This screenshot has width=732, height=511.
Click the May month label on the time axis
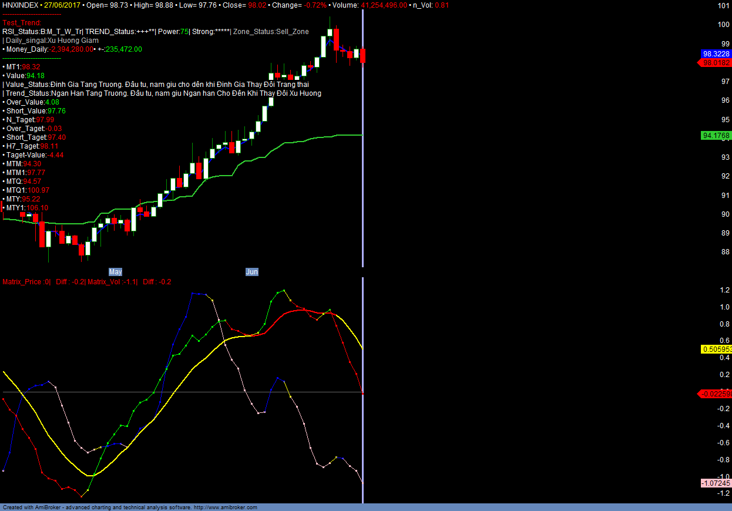pyautogui.click(x=115, y=272)
